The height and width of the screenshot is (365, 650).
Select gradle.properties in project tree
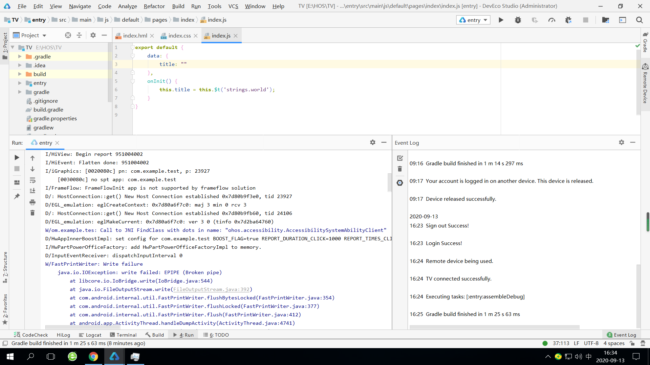coord(55,119)
